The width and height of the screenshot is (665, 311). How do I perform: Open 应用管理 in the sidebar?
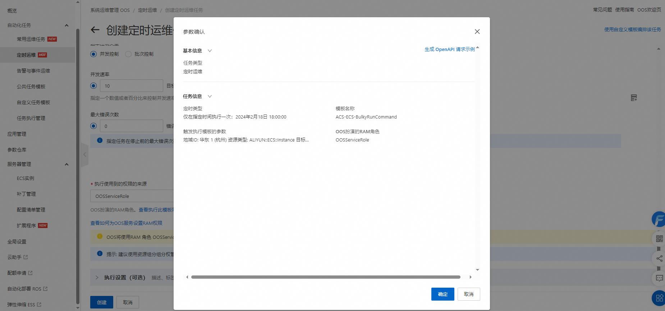tap(17, 134)
